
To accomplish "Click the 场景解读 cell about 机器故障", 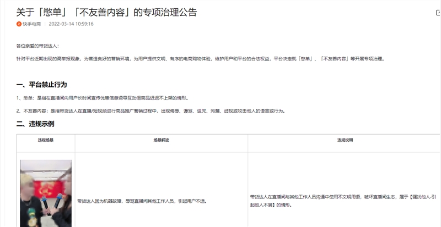I will 142,201.
